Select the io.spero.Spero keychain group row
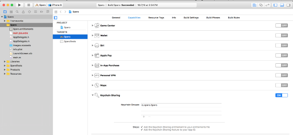 [181, 105]
